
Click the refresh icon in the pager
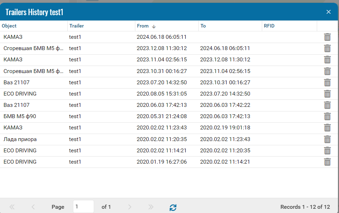pyautogui.click(x=173, y=207)
